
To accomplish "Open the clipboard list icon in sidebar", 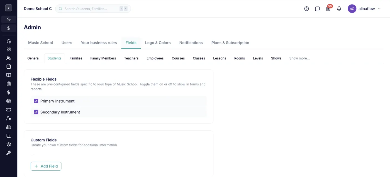I will click(x=9, y=84).
